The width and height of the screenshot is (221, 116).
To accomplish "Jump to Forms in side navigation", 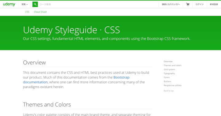I will click(x=167, y=77).
